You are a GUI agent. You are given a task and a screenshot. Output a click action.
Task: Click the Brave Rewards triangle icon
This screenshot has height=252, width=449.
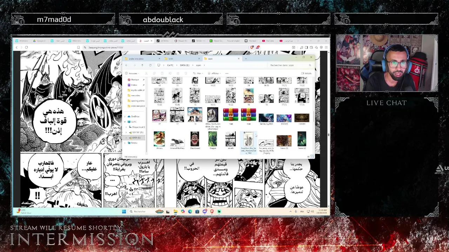click(x=257, y=47)
